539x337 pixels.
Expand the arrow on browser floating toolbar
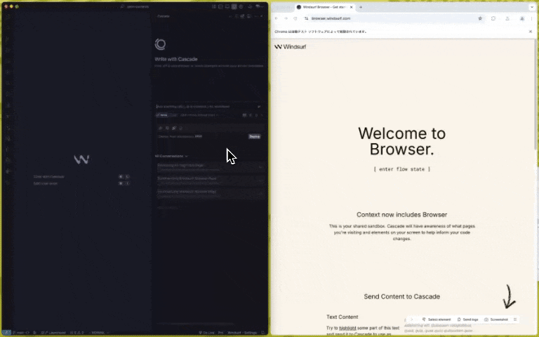[x=411, y=319]
